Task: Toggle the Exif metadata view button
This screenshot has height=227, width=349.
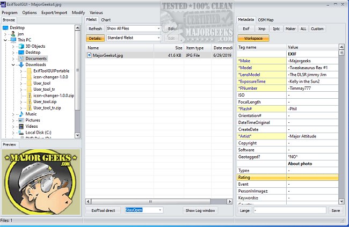Action: pos(246,28)
